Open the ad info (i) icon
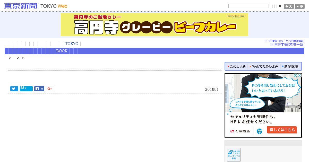 [296, 76]
